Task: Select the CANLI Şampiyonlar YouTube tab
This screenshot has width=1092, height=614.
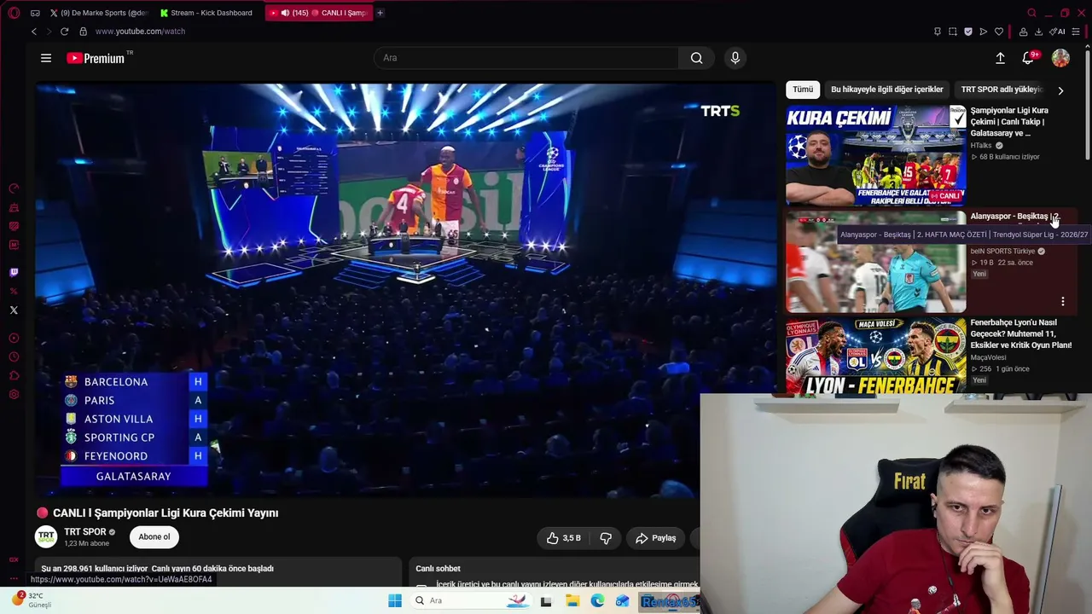Action: [x=319, y=13]
